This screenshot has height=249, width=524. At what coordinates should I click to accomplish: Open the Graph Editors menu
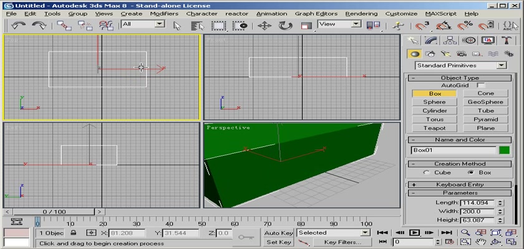(316, 14)
